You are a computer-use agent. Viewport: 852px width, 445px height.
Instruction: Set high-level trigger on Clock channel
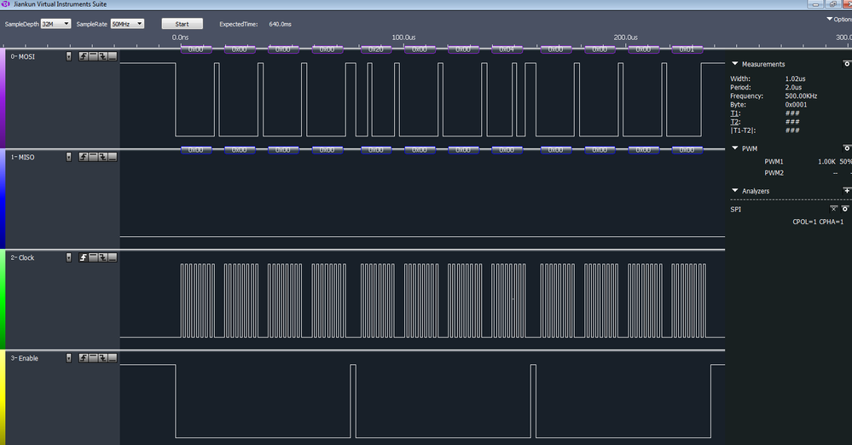[x=93, y=257]
